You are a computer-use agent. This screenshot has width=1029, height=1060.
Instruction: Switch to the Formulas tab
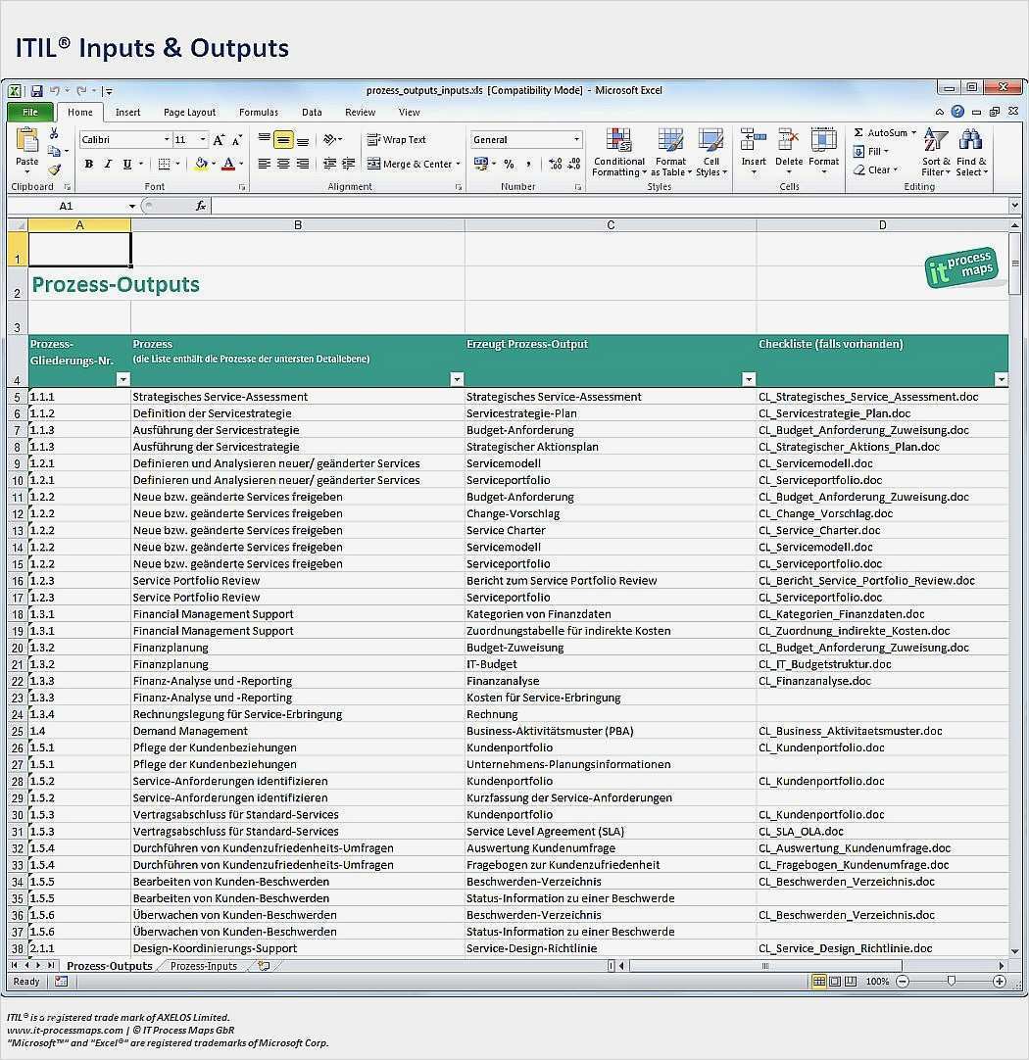point(259,113)
